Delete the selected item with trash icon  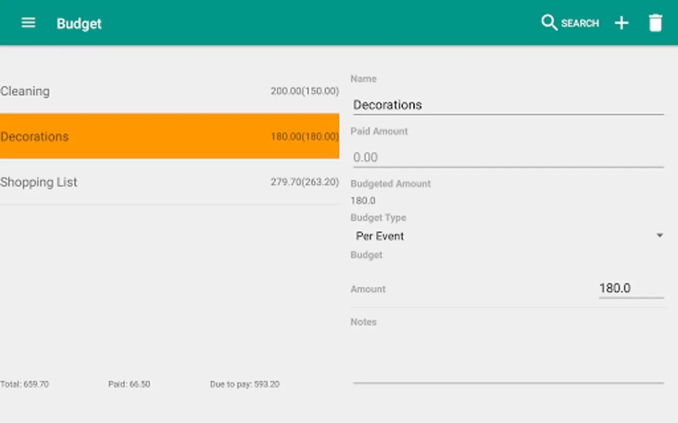pos(655,23)
